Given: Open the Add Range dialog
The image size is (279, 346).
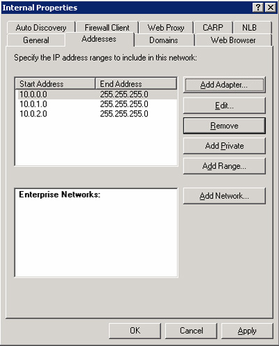Looking at the screenshot, I should 224,166.
